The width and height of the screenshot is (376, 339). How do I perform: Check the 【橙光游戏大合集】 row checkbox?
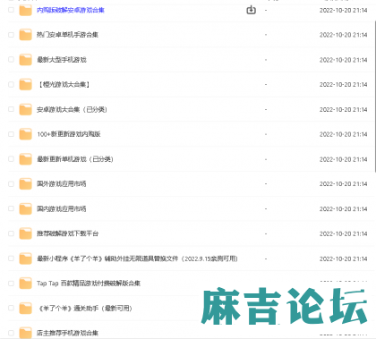point(11,85)
